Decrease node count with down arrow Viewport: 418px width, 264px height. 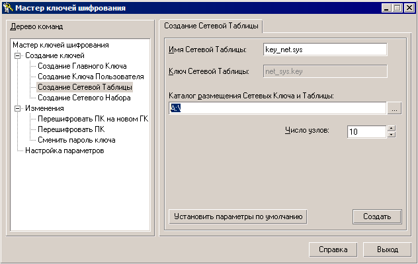coord(392,135)
